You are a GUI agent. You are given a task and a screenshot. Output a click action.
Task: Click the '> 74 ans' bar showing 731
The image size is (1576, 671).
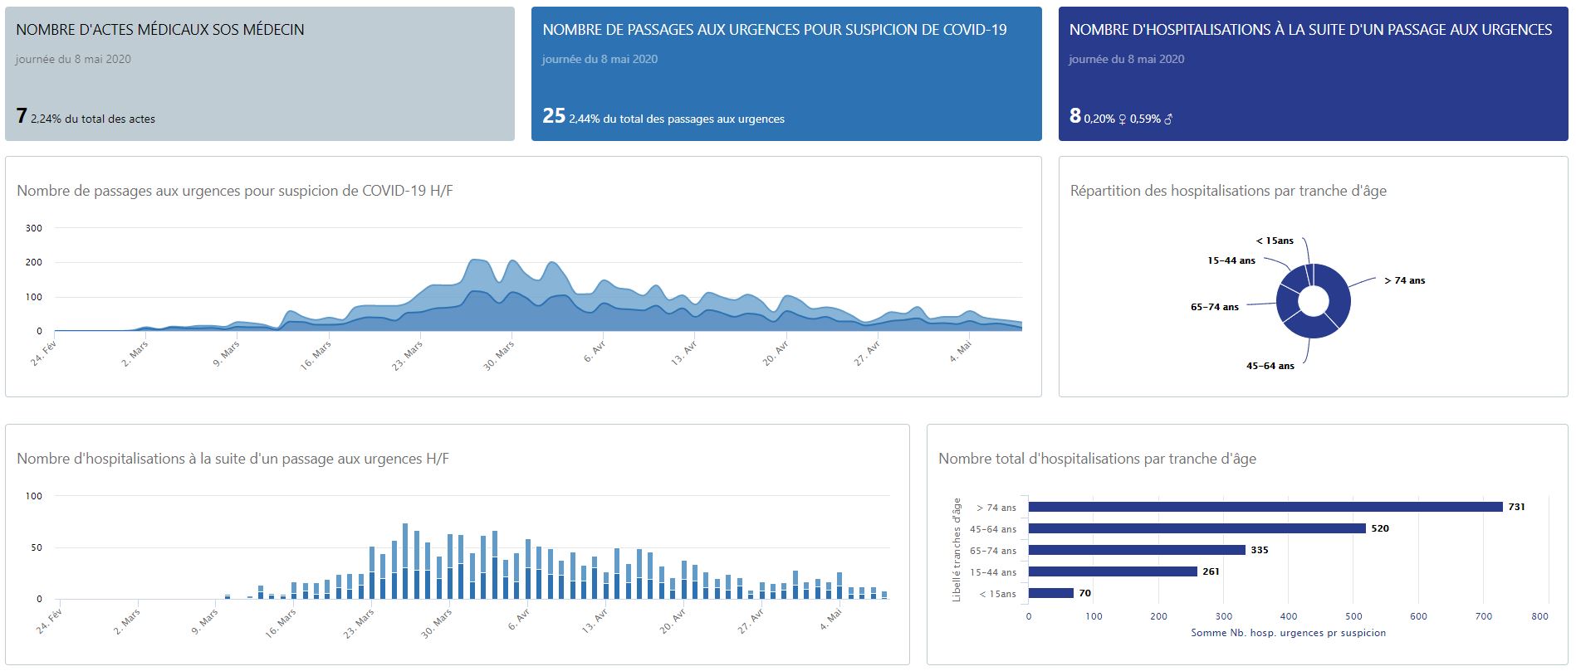pos(1265,507)
